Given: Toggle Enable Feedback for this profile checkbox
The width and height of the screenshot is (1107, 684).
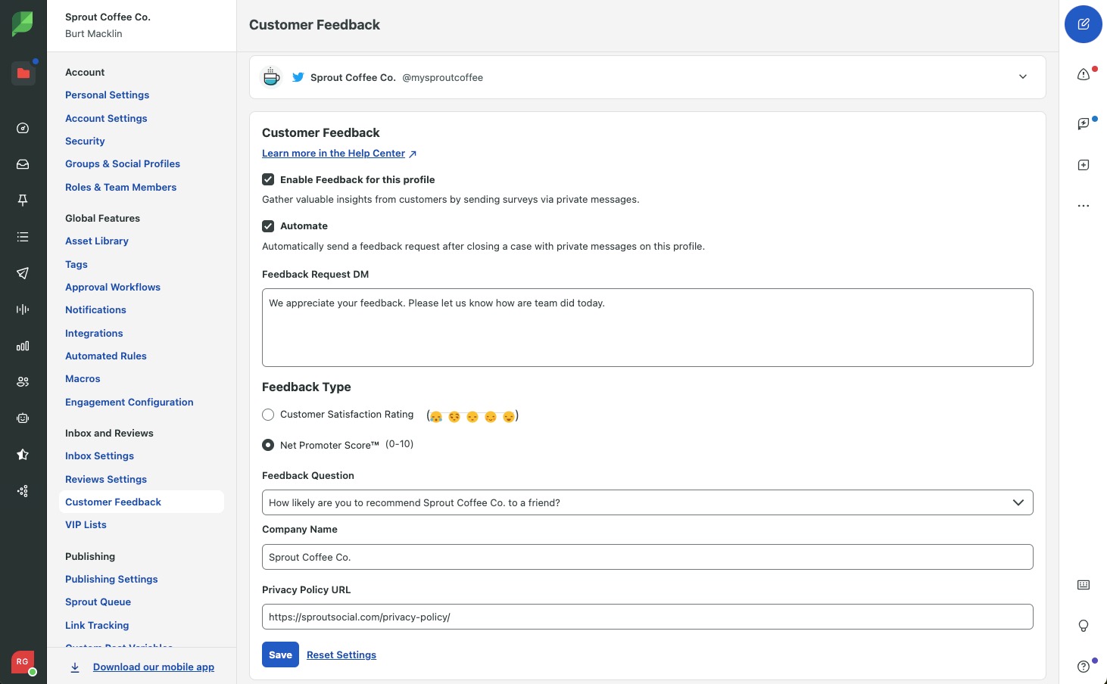Looking at the screenshot, I should (x=268, y=179).
